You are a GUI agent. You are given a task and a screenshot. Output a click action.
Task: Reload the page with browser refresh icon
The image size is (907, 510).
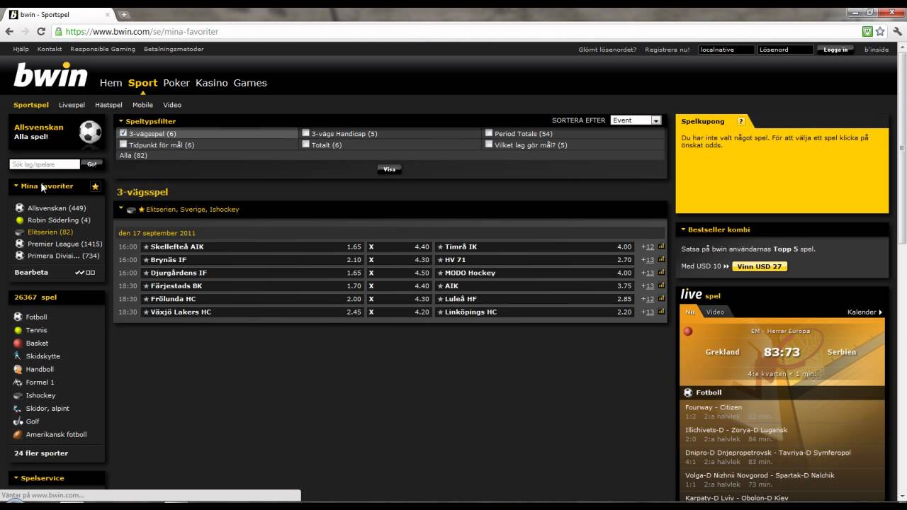(x=41, y=31)
